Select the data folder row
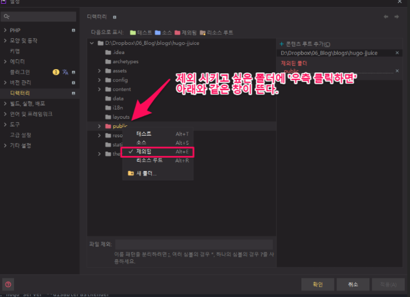Image resolution: width=410 pixels, height=297 pixels. click(x=182, y=99)
